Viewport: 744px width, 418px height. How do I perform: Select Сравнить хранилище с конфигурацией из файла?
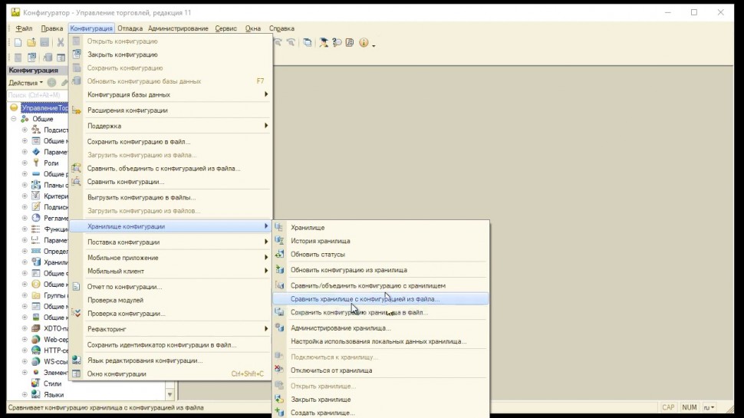click(x=365, y=299)
